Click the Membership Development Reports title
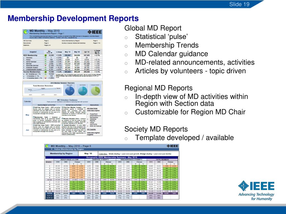286x214 pixels. coord(73,18)
